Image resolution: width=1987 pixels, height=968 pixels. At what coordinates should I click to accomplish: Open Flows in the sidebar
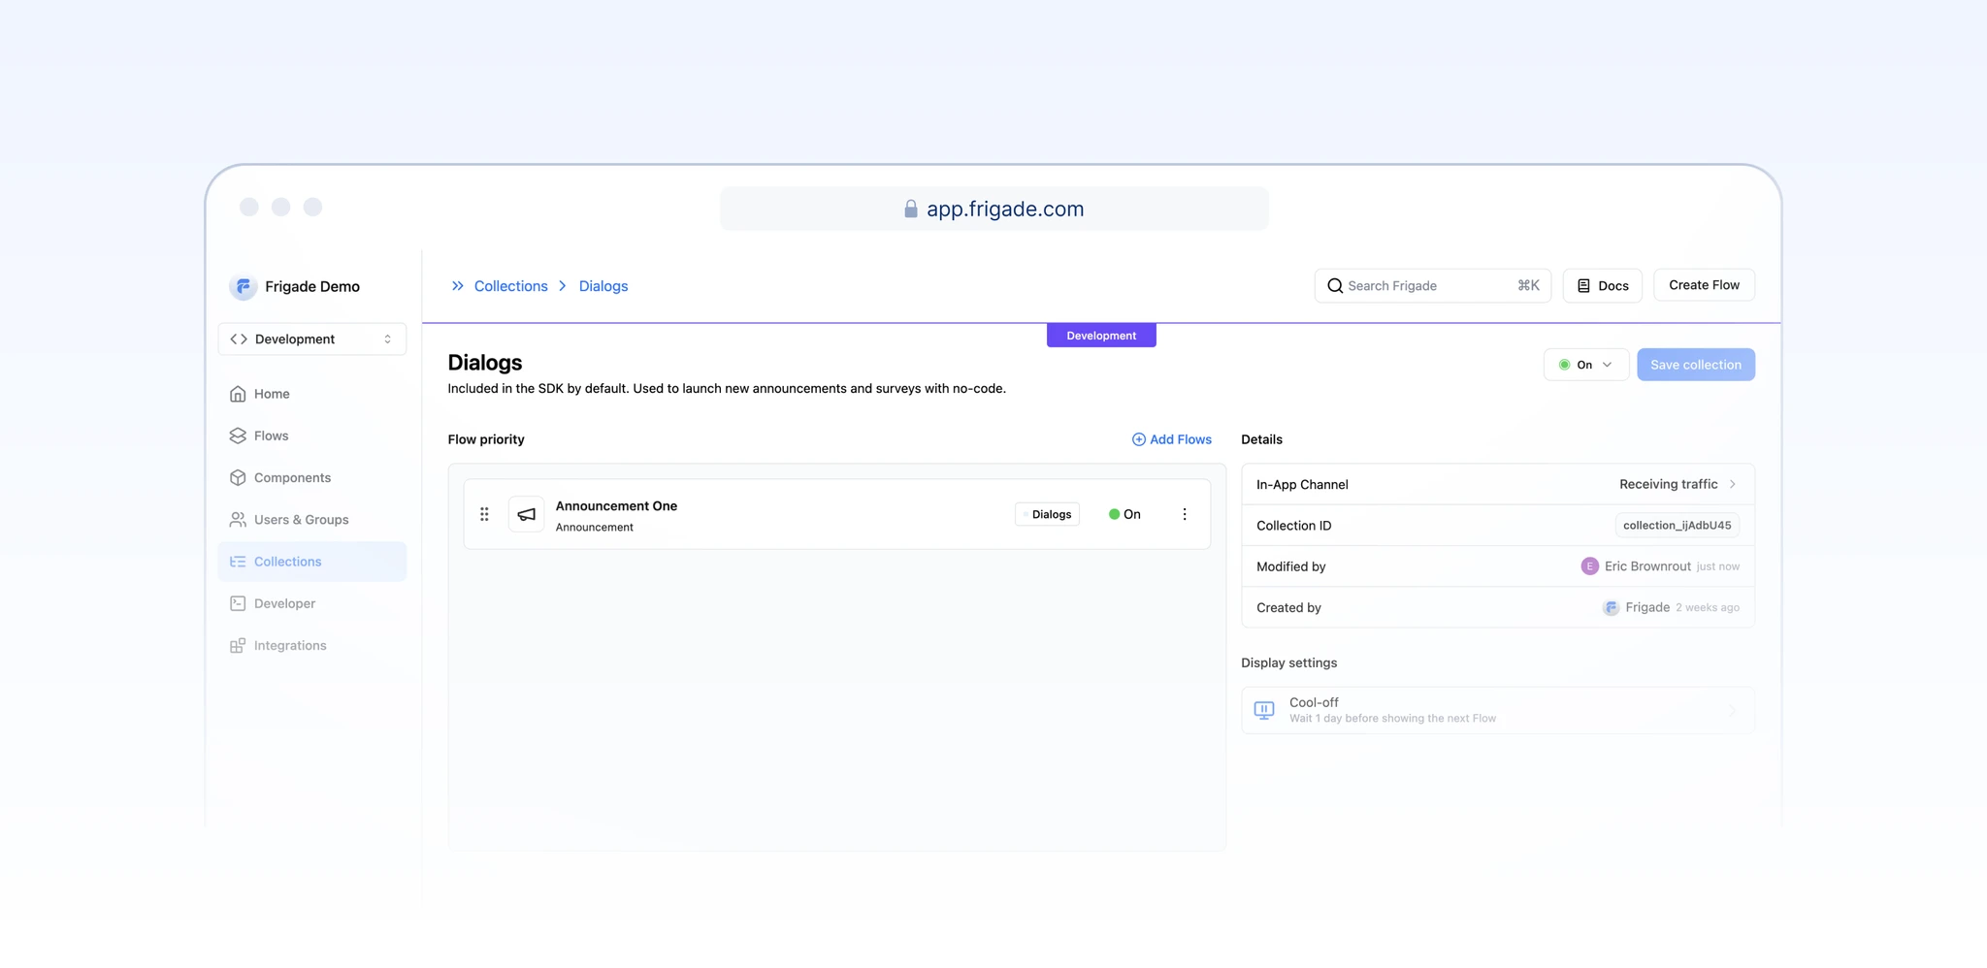point(271,436)
